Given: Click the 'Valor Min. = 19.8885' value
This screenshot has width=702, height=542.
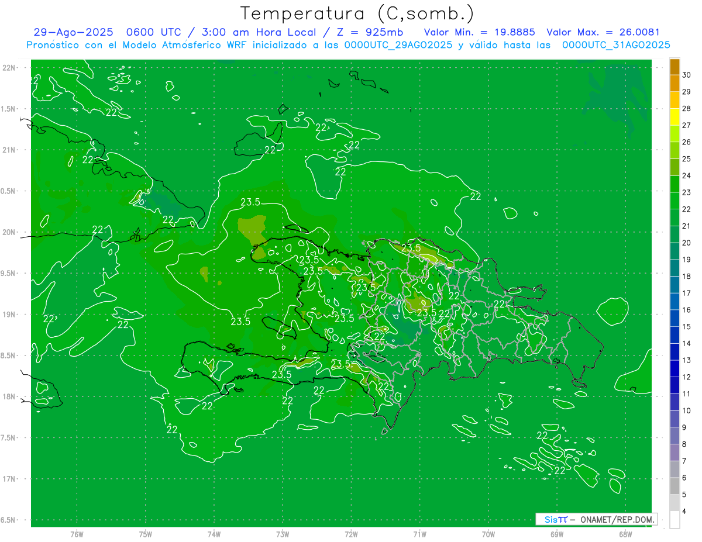Looking at the screenshot, I should click(x=479, y=33).
